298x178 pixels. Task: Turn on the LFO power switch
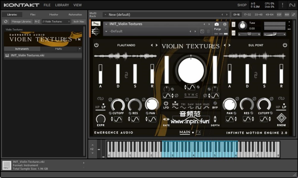(166, 104)
